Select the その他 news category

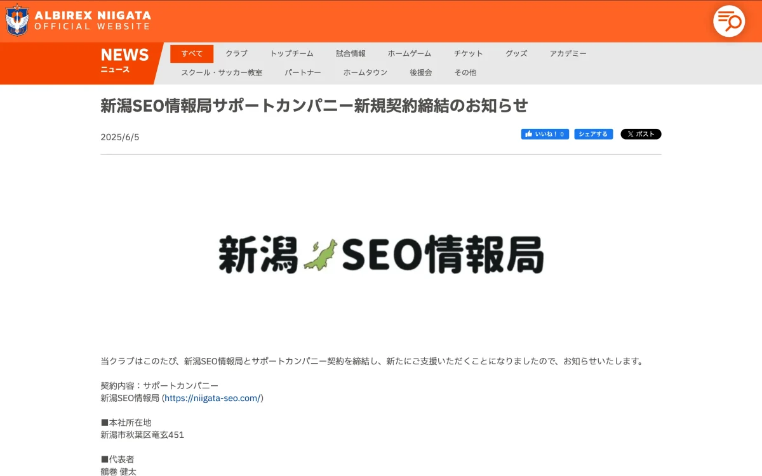point(465,73)
